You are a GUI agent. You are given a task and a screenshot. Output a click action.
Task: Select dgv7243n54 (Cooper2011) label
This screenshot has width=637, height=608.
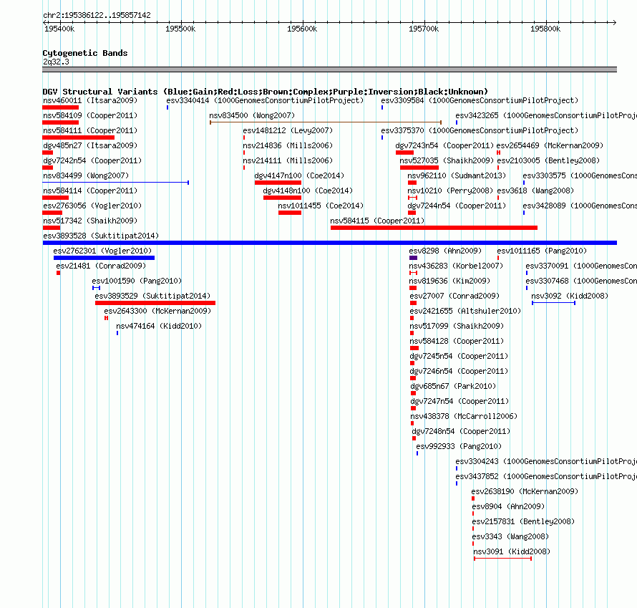click(x=444, y=145)
